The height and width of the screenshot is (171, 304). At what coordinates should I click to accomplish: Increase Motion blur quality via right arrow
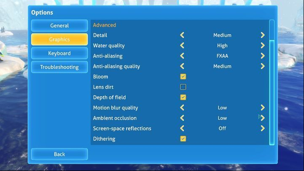click(263, 108)
